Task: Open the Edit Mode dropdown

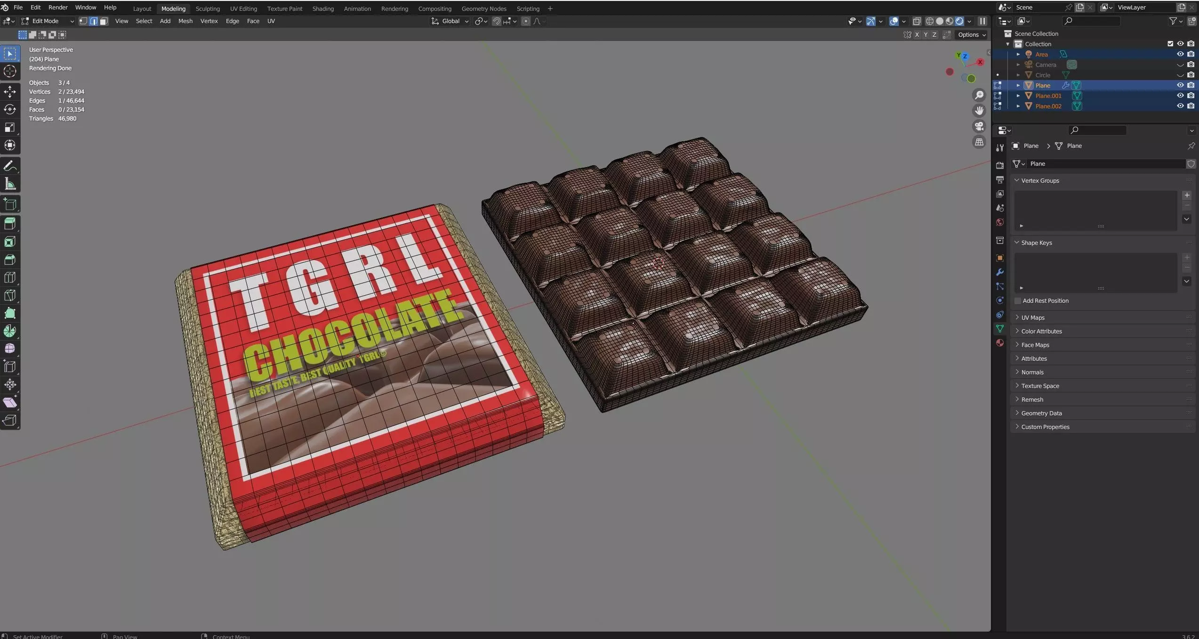Action: click(x=48, y=21)
